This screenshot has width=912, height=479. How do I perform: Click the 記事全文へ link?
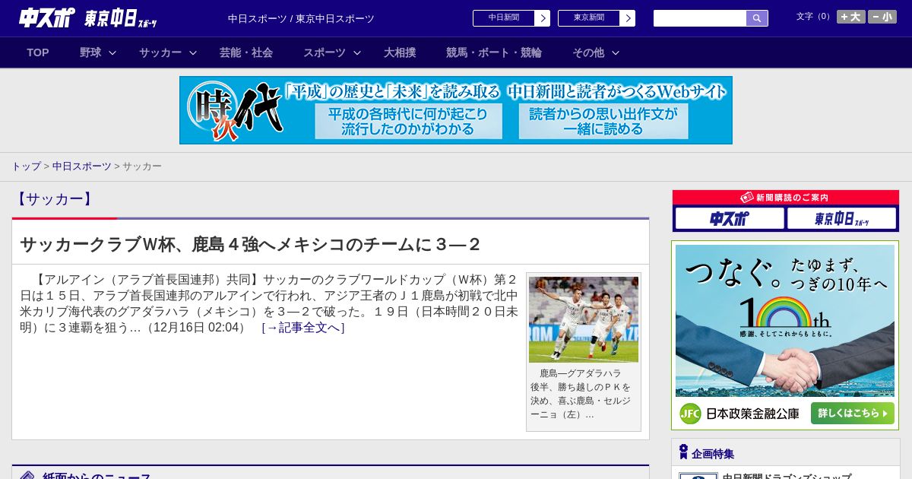(303, 328)
